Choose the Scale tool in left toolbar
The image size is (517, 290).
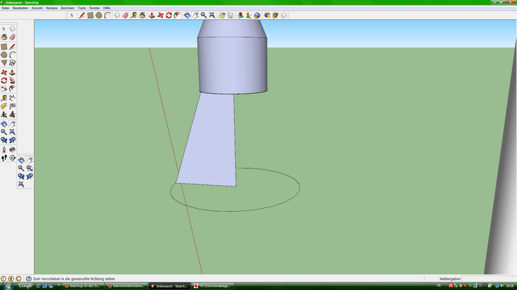coord(5,88)
